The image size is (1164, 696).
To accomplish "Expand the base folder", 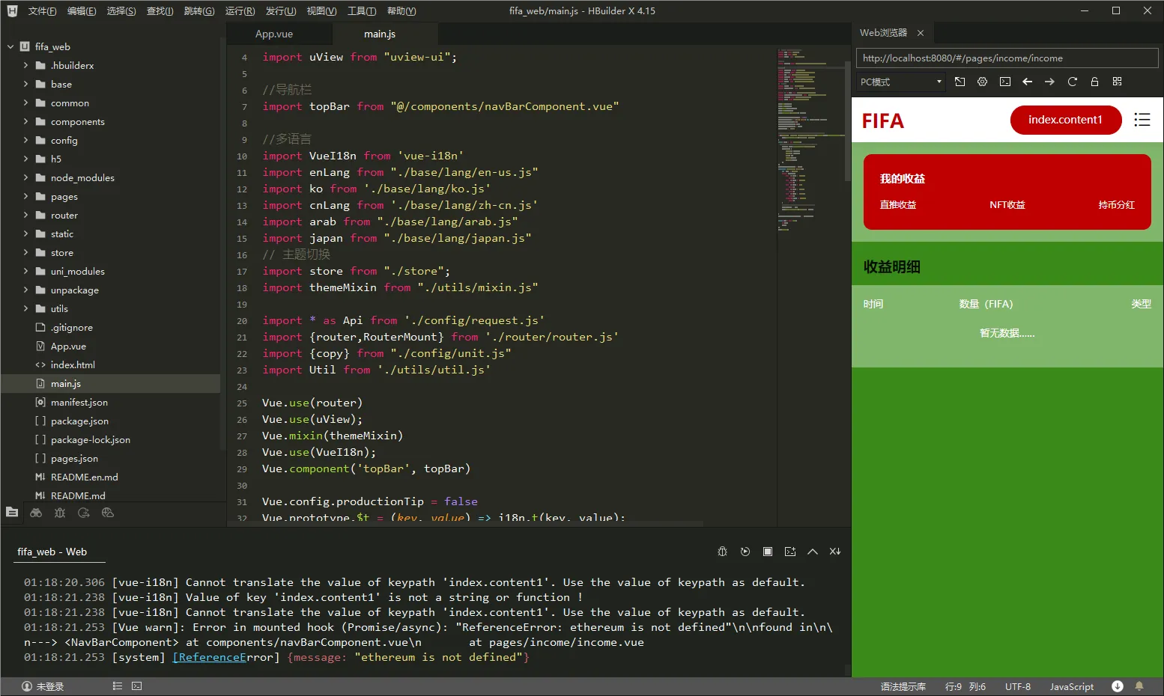I will pyautogui.click(x=25, y=84).
